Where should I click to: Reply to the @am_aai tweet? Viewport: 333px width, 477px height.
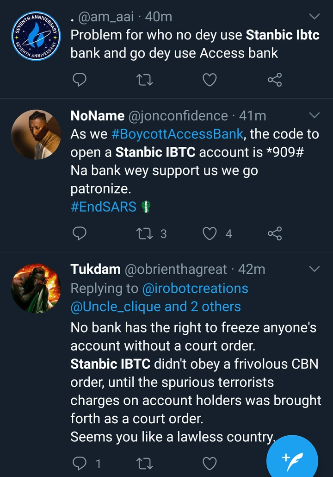[80, 80]
